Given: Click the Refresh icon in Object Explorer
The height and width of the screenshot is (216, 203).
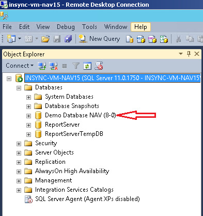Looking at the screenshot, I should click(87, 66).
